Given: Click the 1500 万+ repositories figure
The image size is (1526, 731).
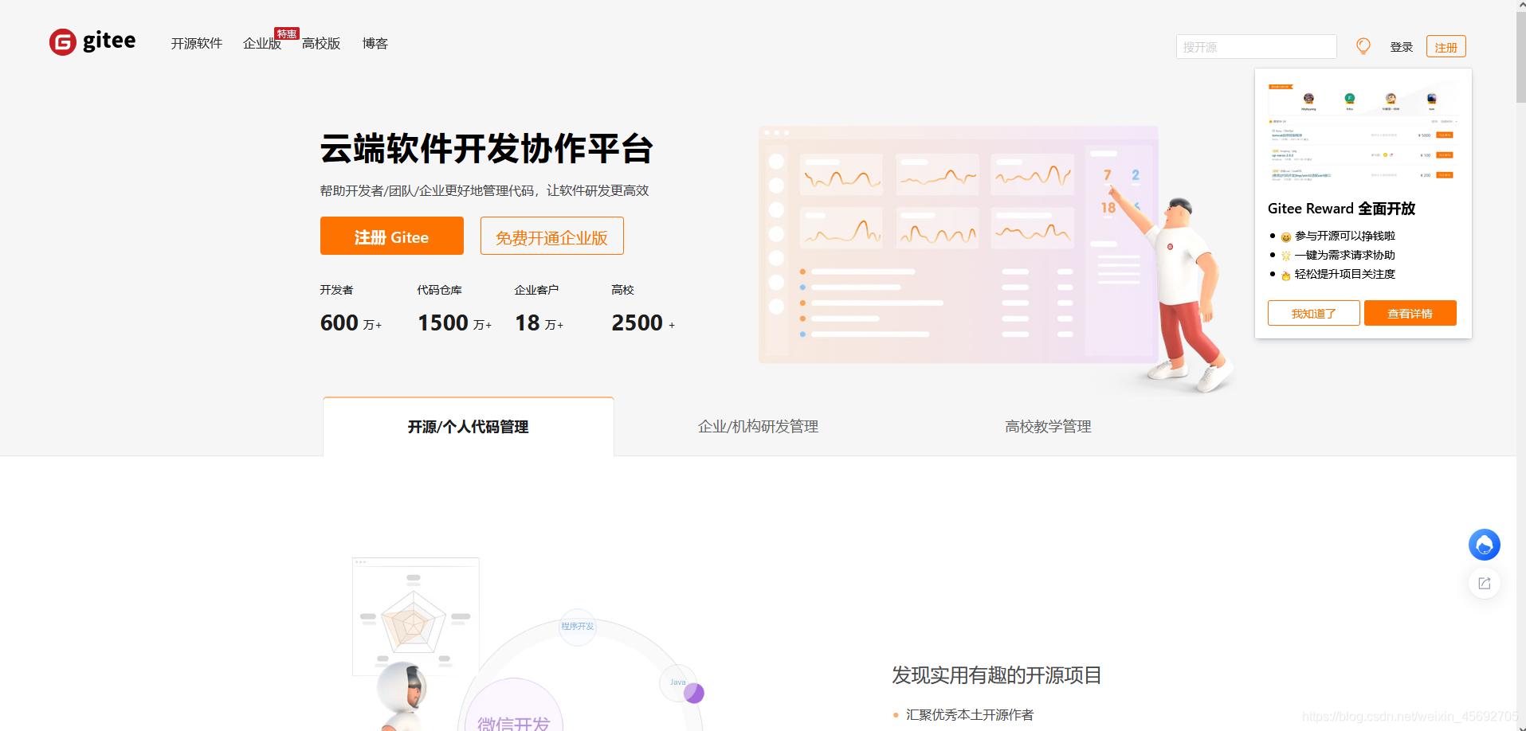Looking at the screenshot, I should click(x=454, y=322).
